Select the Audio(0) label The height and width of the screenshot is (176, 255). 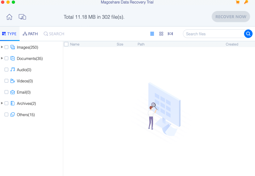(24, 70)
